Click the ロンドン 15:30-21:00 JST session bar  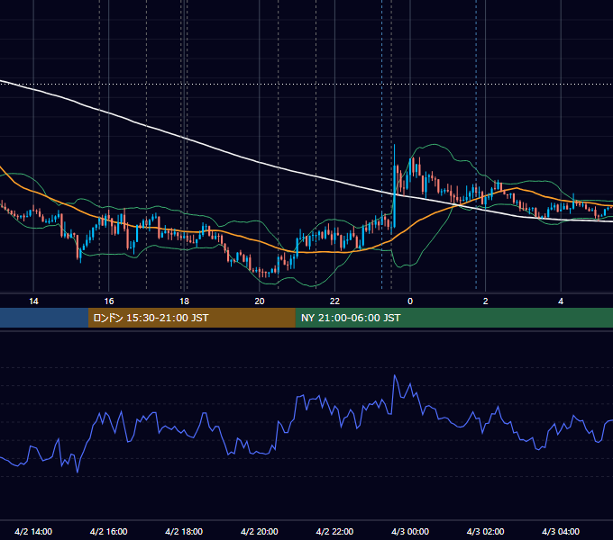(x=191, y=318)
